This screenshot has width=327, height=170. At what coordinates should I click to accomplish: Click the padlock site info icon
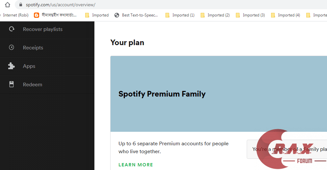(21, 5)
